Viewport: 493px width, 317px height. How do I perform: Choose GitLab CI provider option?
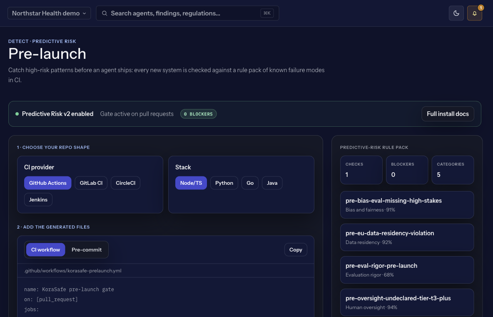[x=91, y=183]
